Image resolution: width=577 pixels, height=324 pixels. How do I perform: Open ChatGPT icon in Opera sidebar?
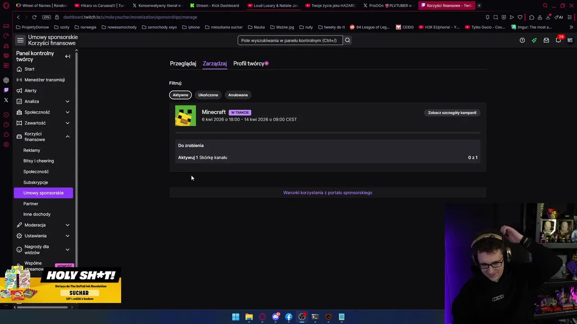6,80
